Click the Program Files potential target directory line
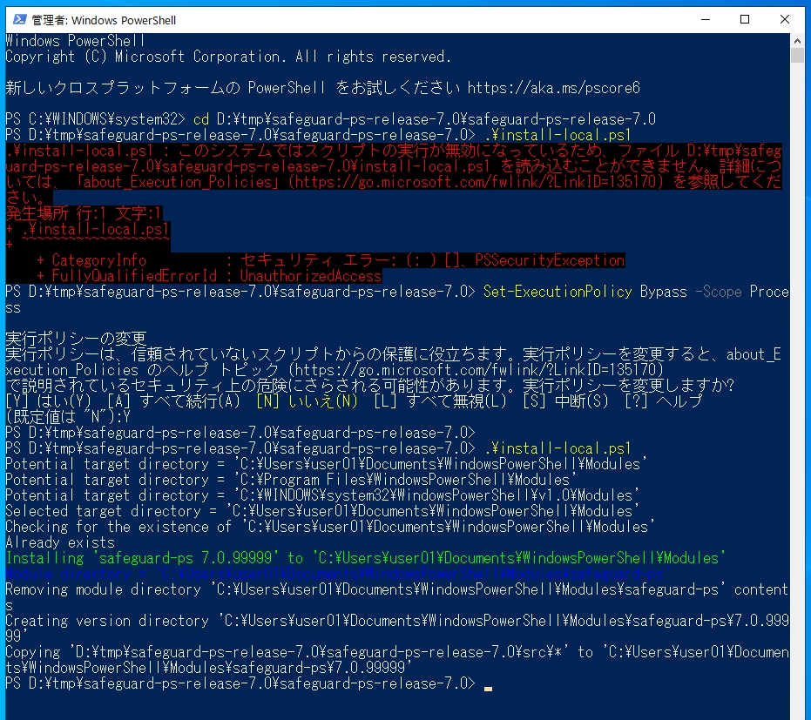The image size is (811, 720). (x=291, y=480)
